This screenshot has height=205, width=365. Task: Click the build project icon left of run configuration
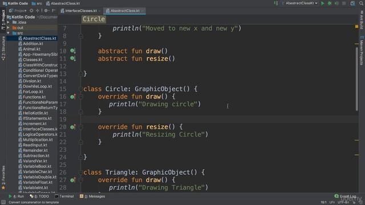click(x=276, y=3)
